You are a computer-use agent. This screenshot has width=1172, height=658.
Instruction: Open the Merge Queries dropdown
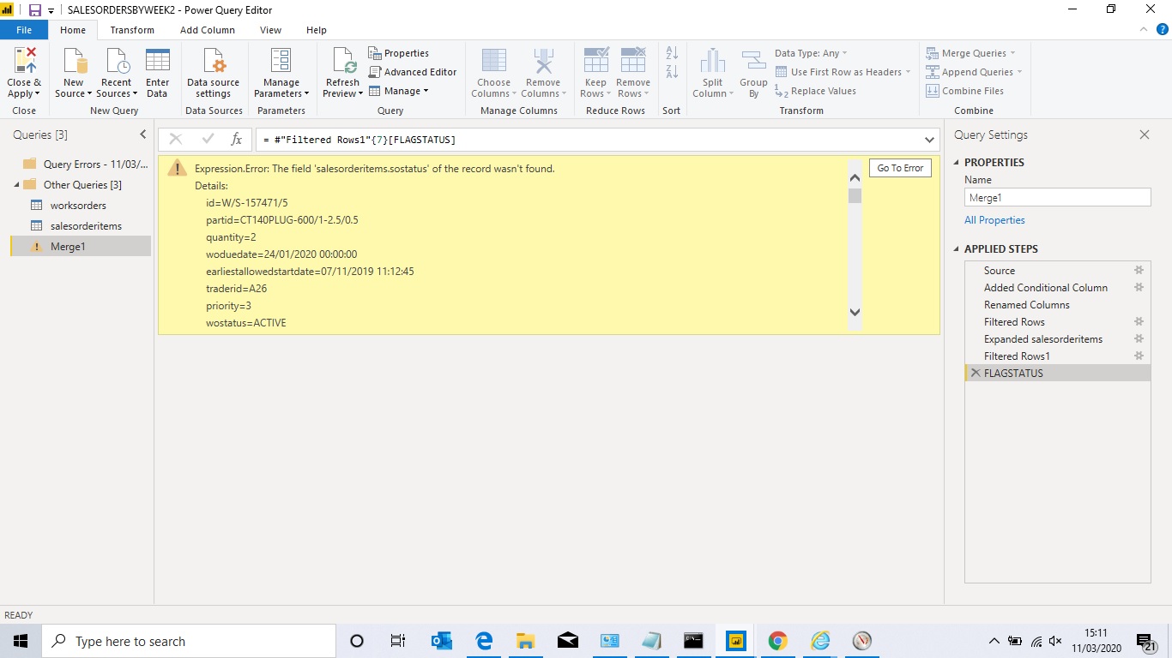[971, 53]
